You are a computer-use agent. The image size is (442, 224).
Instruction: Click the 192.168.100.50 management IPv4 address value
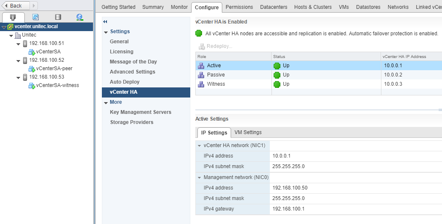coord(290,188)
